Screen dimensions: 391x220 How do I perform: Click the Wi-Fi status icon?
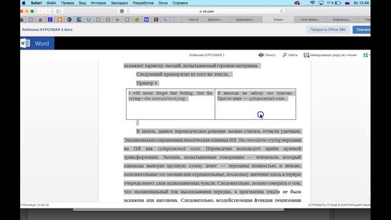pyautogui.click(x=312, y=3)
